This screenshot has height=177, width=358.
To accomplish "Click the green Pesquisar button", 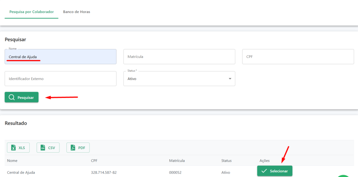I will point(21,97).
